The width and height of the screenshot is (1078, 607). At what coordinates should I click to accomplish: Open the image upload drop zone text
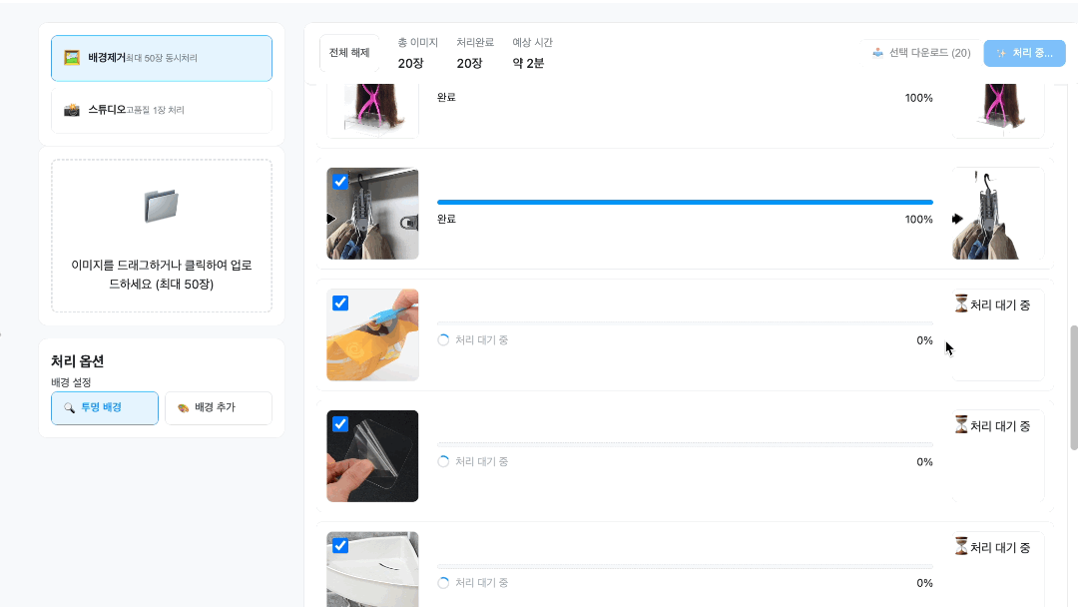click(162, 275)
